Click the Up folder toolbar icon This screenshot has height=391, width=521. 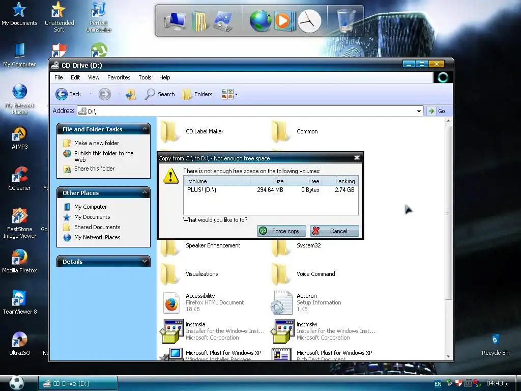(x=131, y=94)
